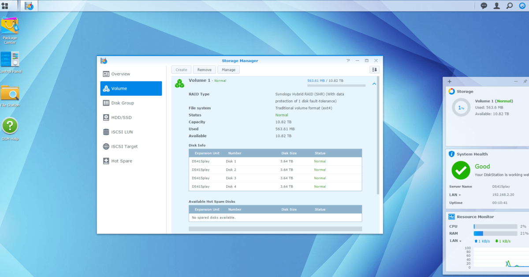Click the Storage Manager help question mark
This screenshot has height=277, width=529.
348,60
